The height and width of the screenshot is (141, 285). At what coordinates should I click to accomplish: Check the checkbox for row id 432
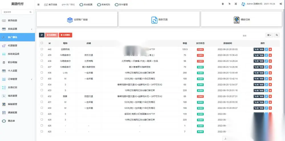(42, 96)
